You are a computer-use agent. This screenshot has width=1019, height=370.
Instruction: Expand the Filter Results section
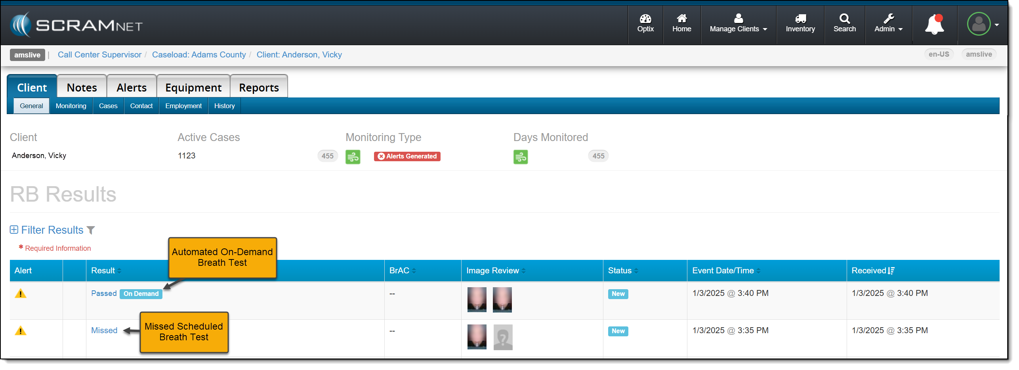(14, 230)
